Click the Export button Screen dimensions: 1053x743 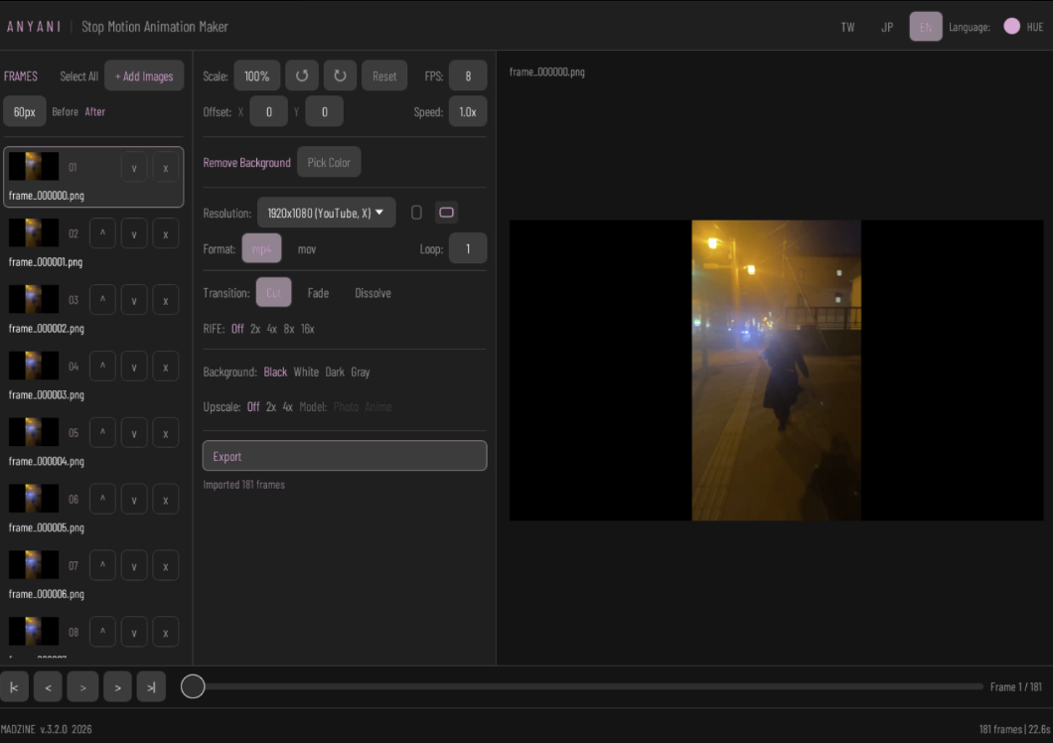point(345,455)
